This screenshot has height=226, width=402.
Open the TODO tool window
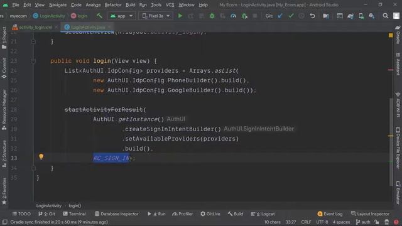click(x=21, y=213)
